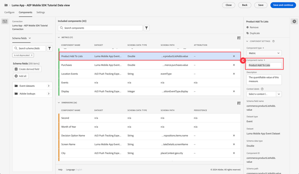The width and height of the screenshot is (299, 174).
Task: Click the Save and continue button
Action: (x=283, y=5)
